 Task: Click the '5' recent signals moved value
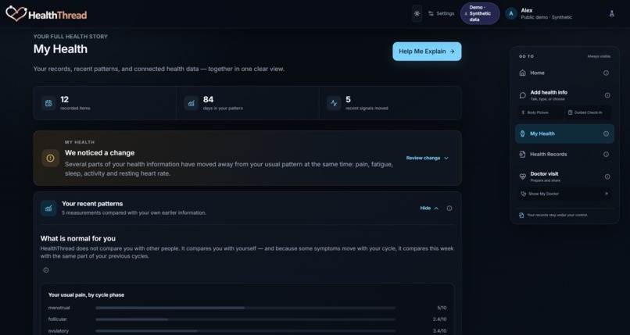[348, 99]
